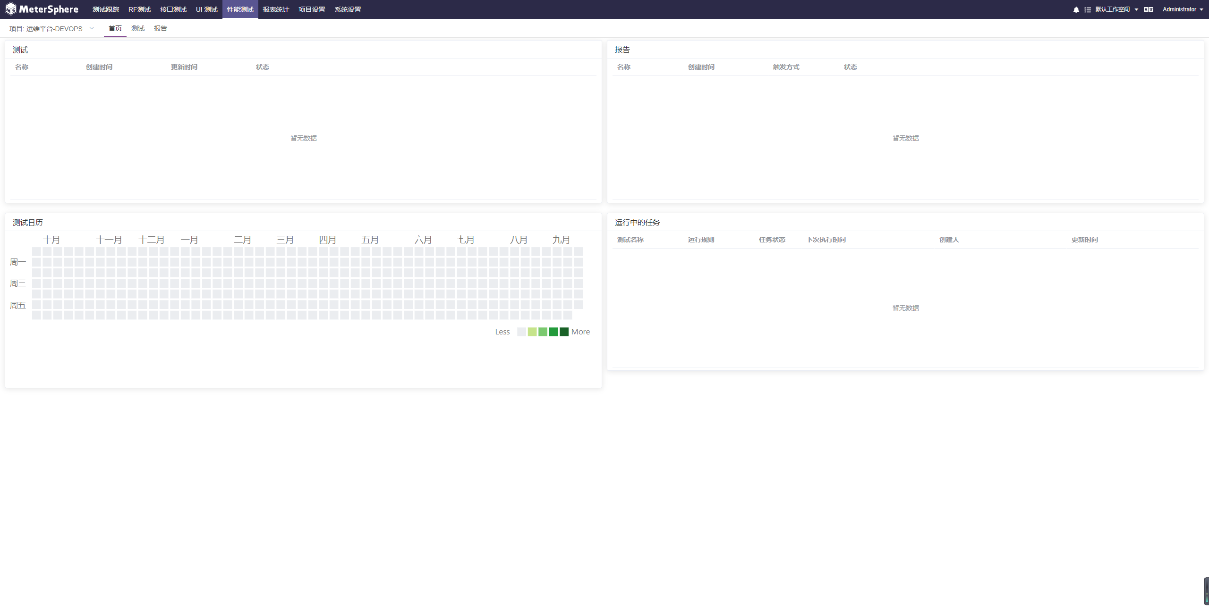1209x608 pixels.
Task: Open the 测试跟踪 menu
Action: point(106,9)
